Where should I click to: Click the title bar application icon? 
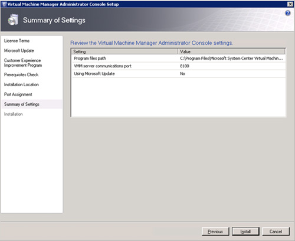point(4,4)
